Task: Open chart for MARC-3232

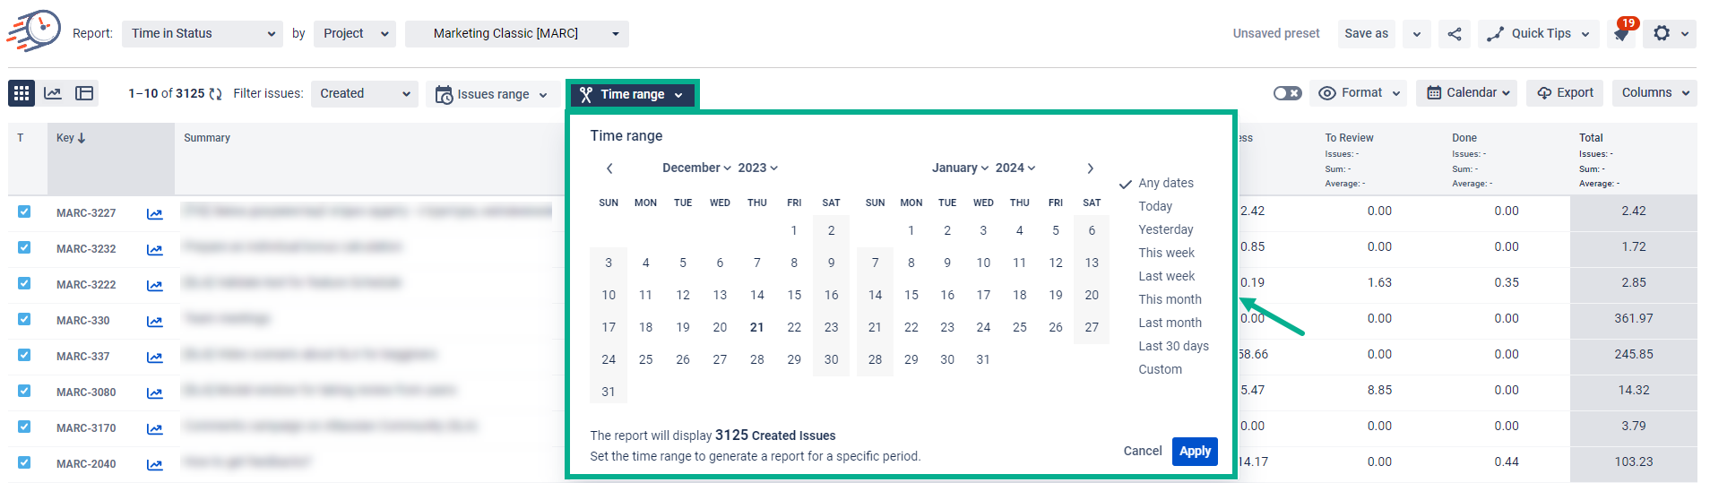Action: click(x=155, y=249)
